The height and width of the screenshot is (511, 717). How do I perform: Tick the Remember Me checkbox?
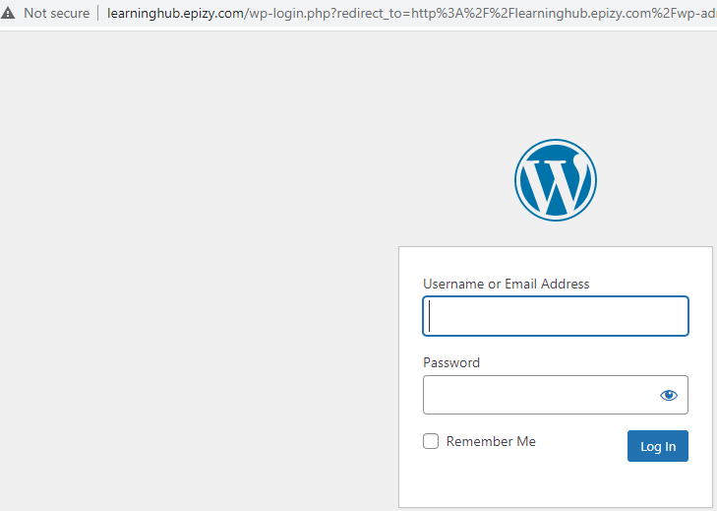click(x=430, y=441)
